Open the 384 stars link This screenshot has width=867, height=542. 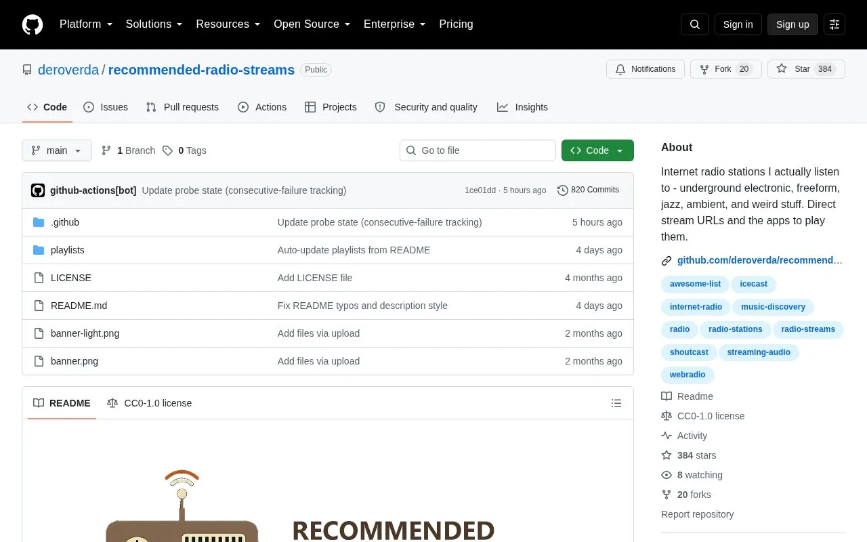[x=689, y=455]
